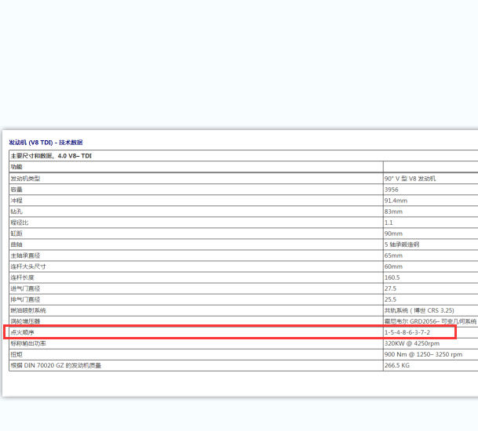Click the 发动机 (V8 TDI) - 技术数据 heading
This screenshot has height=431, width=478.
(x=46, y=143)
